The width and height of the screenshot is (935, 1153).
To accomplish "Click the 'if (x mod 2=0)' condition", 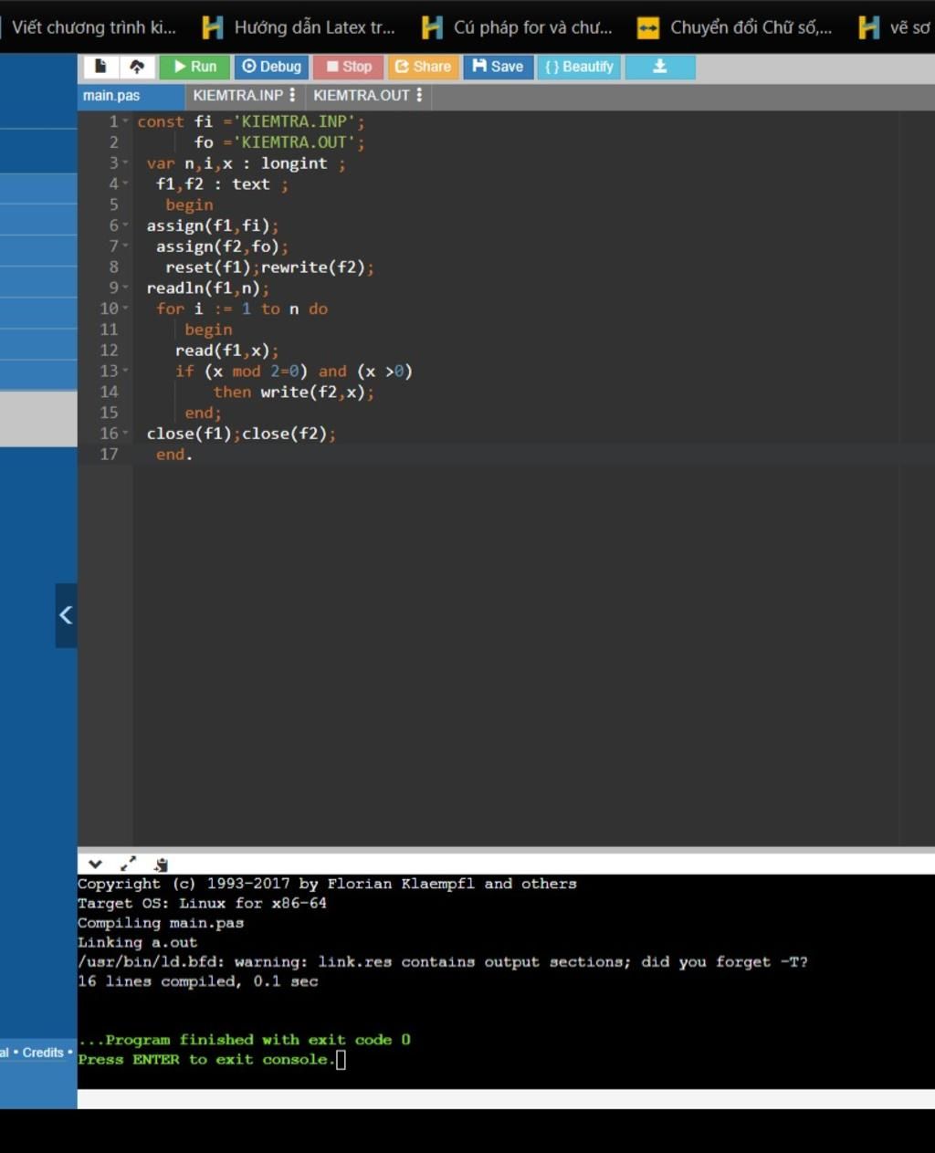I will [242, 372].
